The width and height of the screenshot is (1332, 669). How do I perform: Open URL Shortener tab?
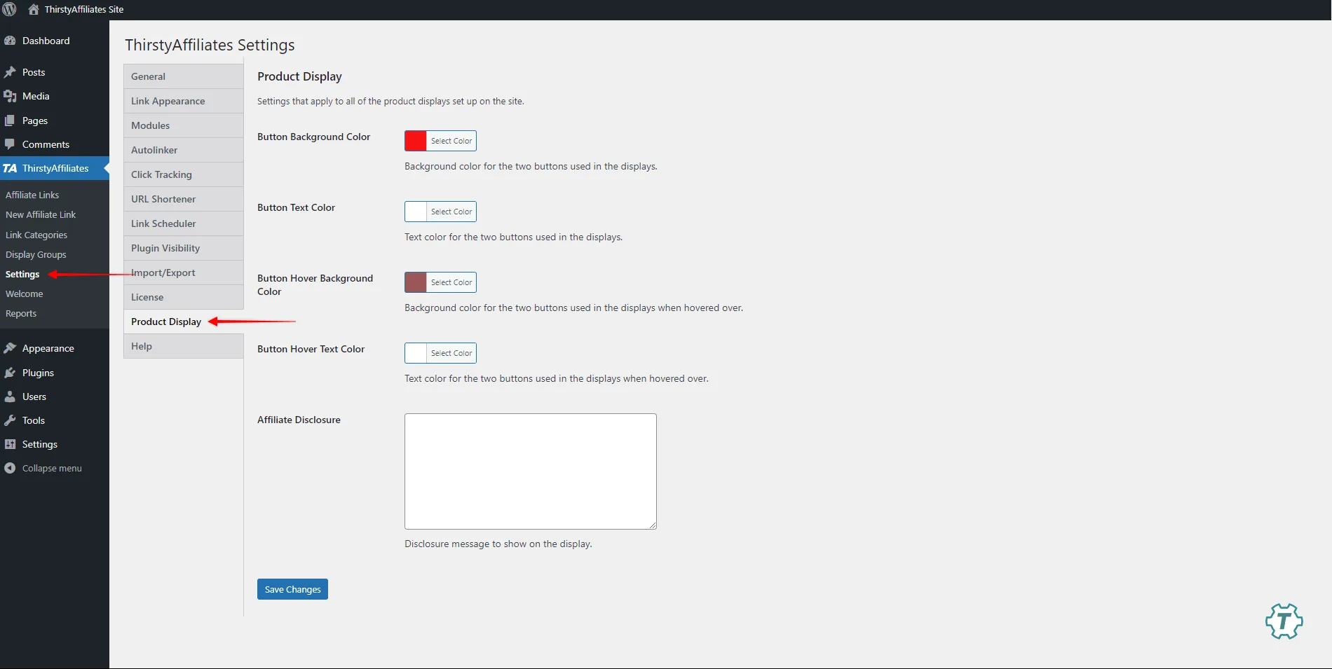[184, 199]
